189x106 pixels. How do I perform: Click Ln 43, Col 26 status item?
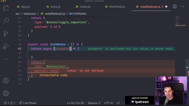click(75, 103)
